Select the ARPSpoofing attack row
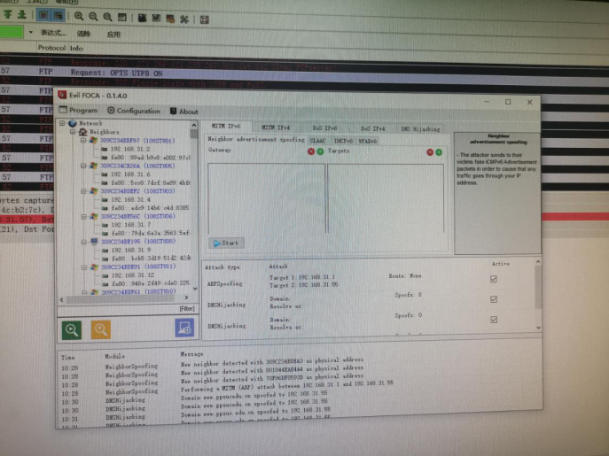The height and width of the screenshot is (456, 609). (x=369, y=282)
